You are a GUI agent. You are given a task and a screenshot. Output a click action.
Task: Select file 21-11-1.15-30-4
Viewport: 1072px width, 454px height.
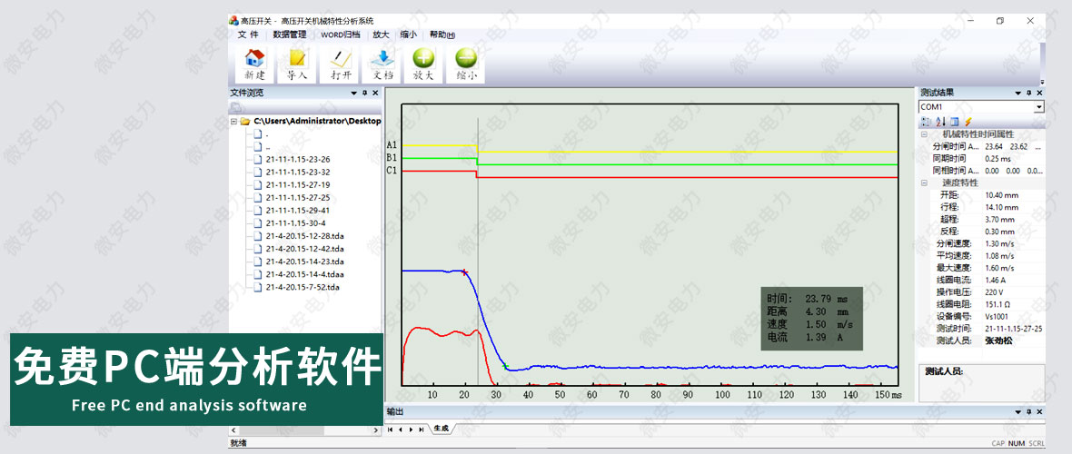[x=295, y=222]
